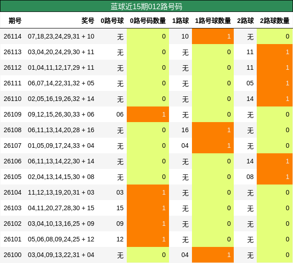Click 2路球 value 08 in row 26105
Image resolution: width=293 pixels, height=263 pixels.
coord(250,177)
